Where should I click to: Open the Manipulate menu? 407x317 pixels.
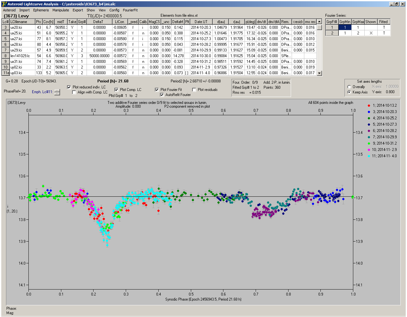click(61, 10)
